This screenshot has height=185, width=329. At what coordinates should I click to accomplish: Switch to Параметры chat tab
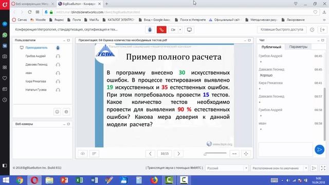[298, 47]
